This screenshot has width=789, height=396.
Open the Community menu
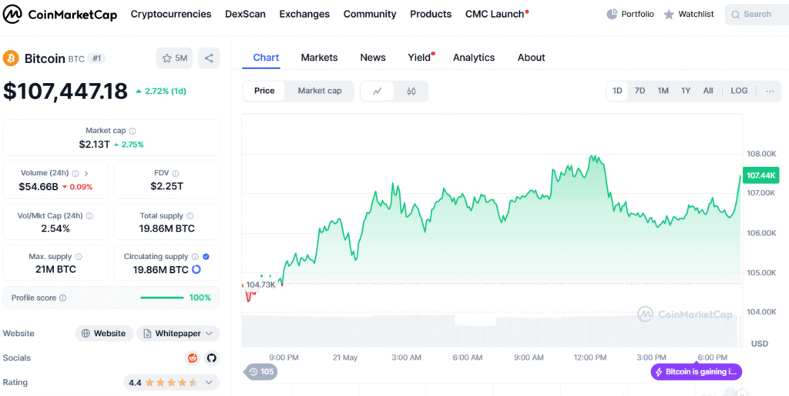[370, 14]
